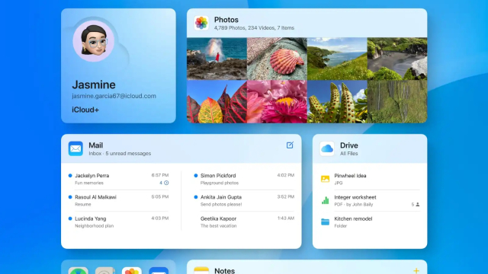Open the spotted green fern fronds photo
The image size is (488, 274).
[x=337, y=101]
